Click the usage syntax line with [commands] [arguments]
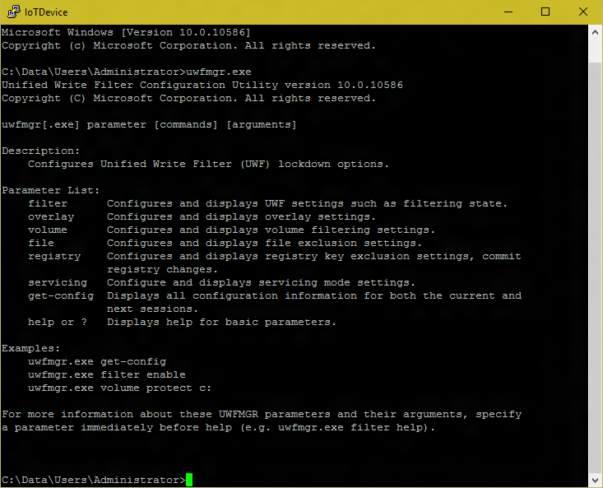Viewport: 603px width, 488px height. pos(149,124)
